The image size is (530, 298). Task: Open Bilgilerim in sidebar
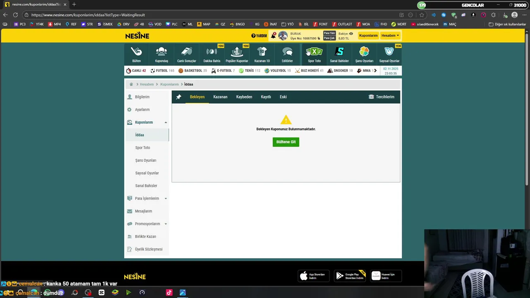pos(147,97)
